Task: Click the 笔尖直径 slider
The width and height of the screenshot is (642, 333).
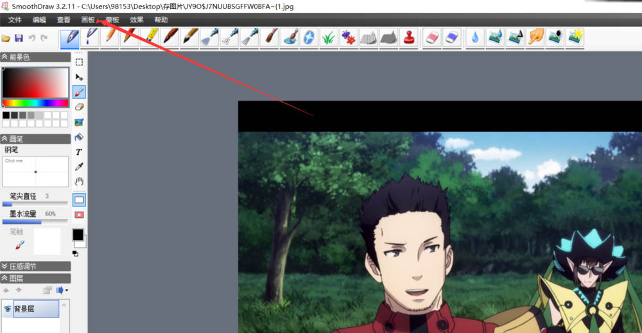Action: [35, 203]
